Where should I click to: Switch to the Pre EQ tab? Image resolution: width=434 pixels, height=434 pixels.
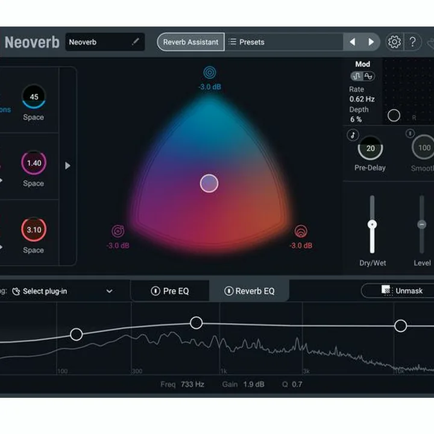(x=170, y=291)
